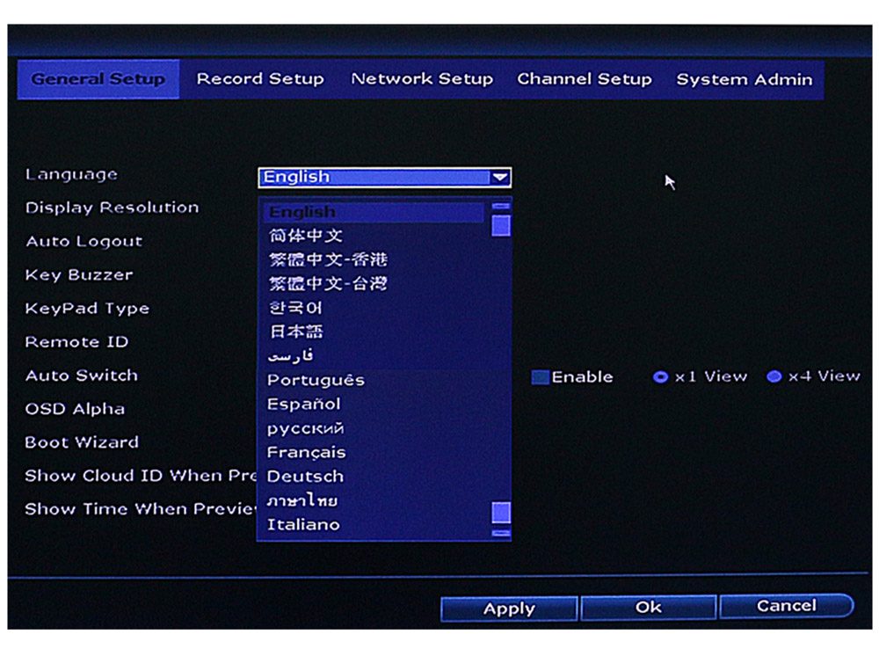Image resolution: width=879 pixels, height=649 pixels.
Task: Click the Cancel button
Action: pos(786,606)
